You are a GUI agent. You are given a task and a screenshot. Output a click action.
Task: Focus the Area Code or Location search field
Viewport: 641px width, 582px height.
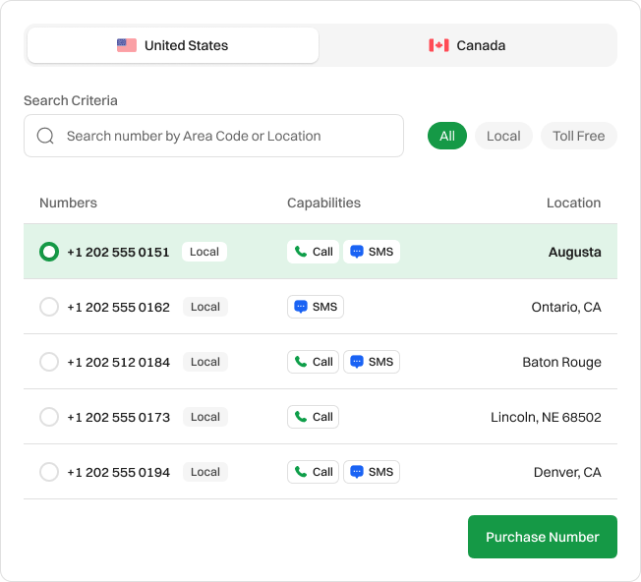pyautogui.click(x=213, y=136)
